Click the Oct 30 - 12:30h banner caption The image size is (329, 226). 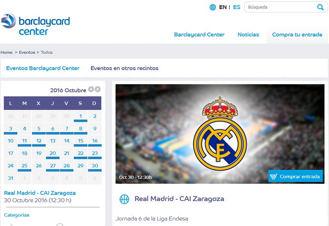pyautogui.click(x=135, y=177)
